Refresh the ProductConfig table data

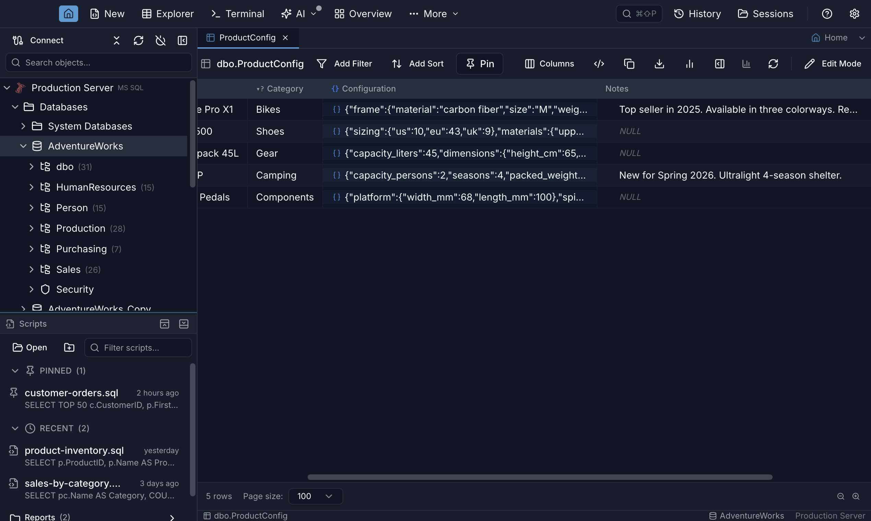coord(773,63)
